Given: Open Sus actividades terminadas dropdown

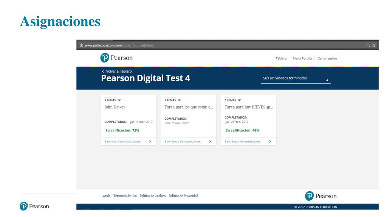Looking at the screenshot, I should pyautogui.click(x=296, y=78).
